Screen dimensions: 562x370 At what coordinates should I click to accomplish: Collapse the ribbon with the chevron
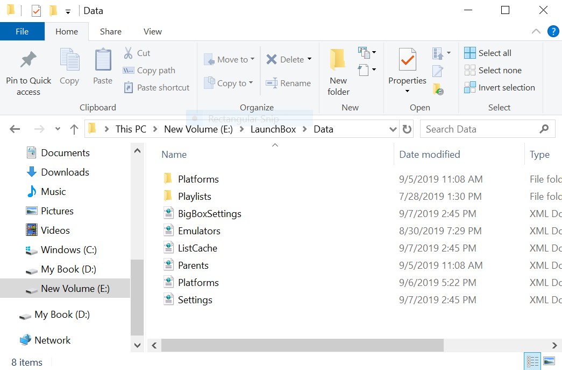click(536, 32)
